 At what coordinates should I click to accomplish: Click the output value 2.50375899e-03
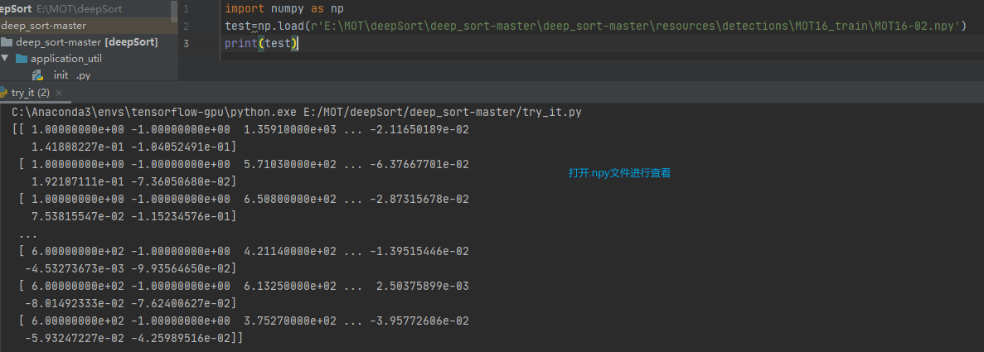tap(422, 286)
